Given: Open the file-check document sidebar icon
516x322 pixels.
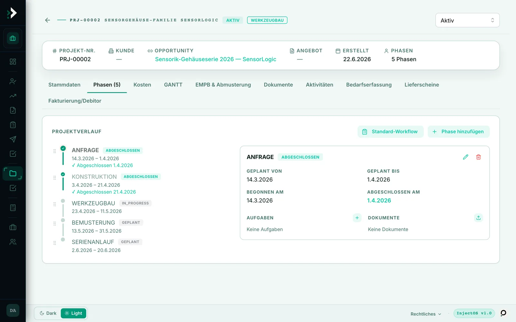Looking at the screenshot, I should pos(13,110).
